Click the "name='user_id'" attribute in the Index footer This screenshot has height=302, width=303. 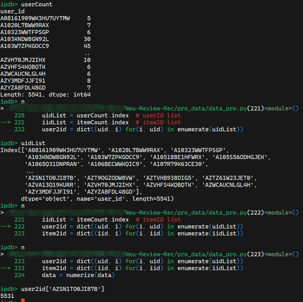point(101,199)
